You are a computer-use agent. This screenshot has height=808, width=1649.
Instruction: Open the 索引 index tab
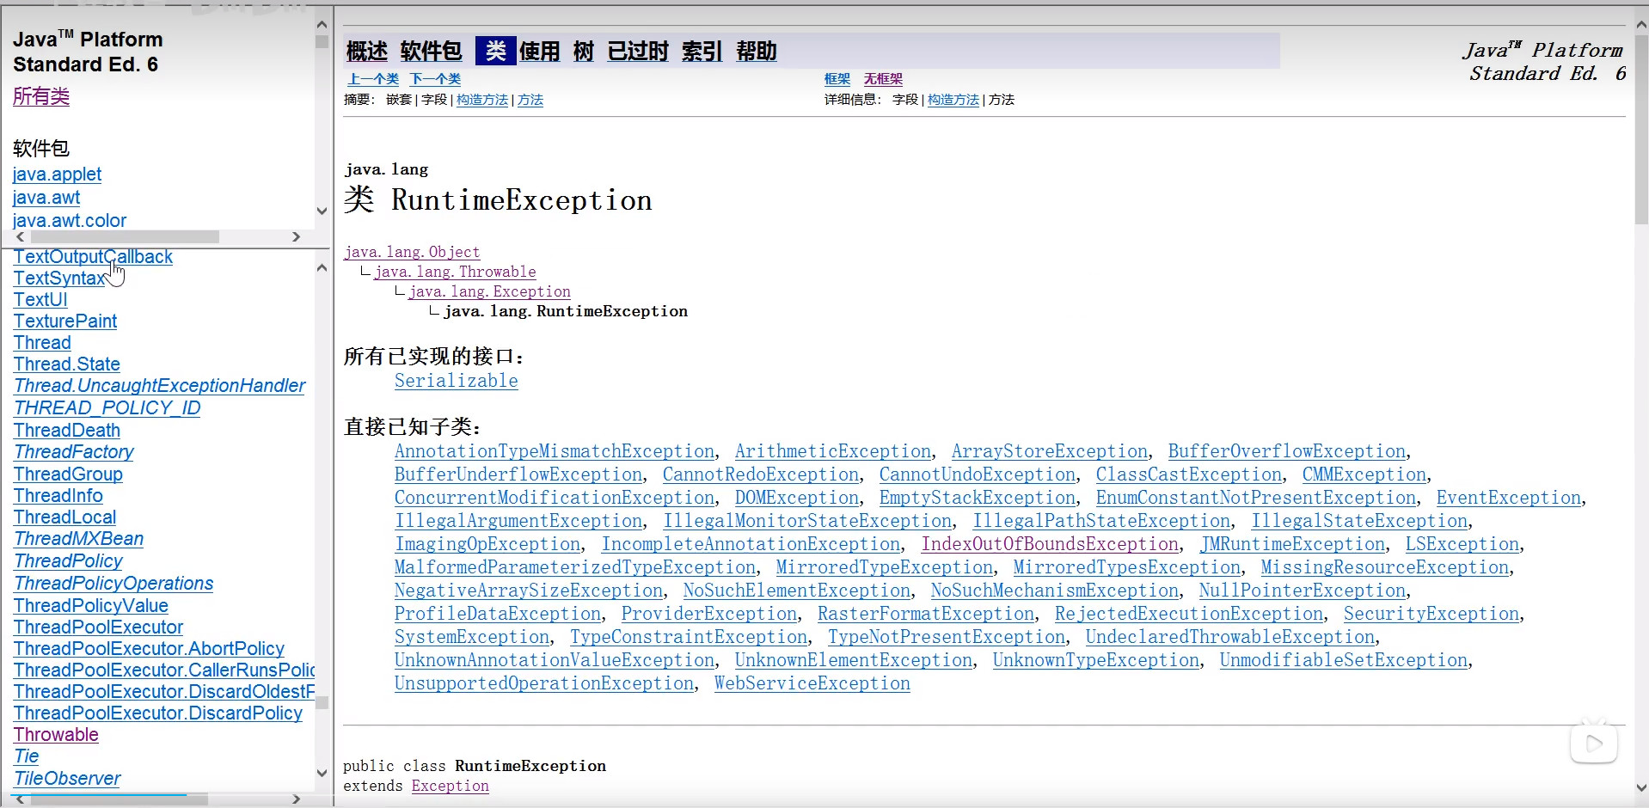click(702, 52)
